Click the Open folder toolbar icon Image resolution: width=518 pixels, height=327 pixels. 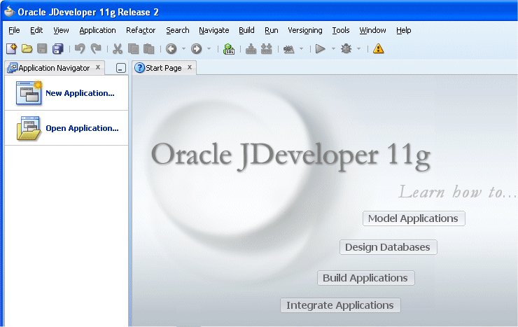27,49
